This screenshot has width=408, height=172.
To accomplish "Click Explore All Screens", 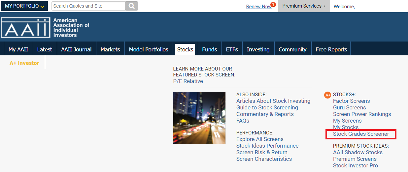I will pos(260,139).
